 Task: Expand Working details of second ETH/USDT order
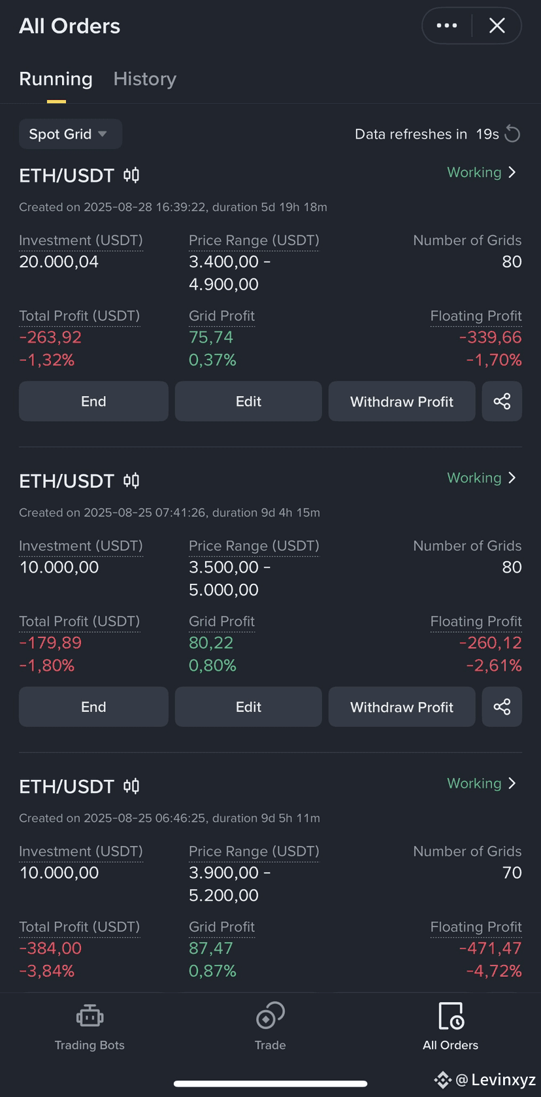click(x=482, y=478)
